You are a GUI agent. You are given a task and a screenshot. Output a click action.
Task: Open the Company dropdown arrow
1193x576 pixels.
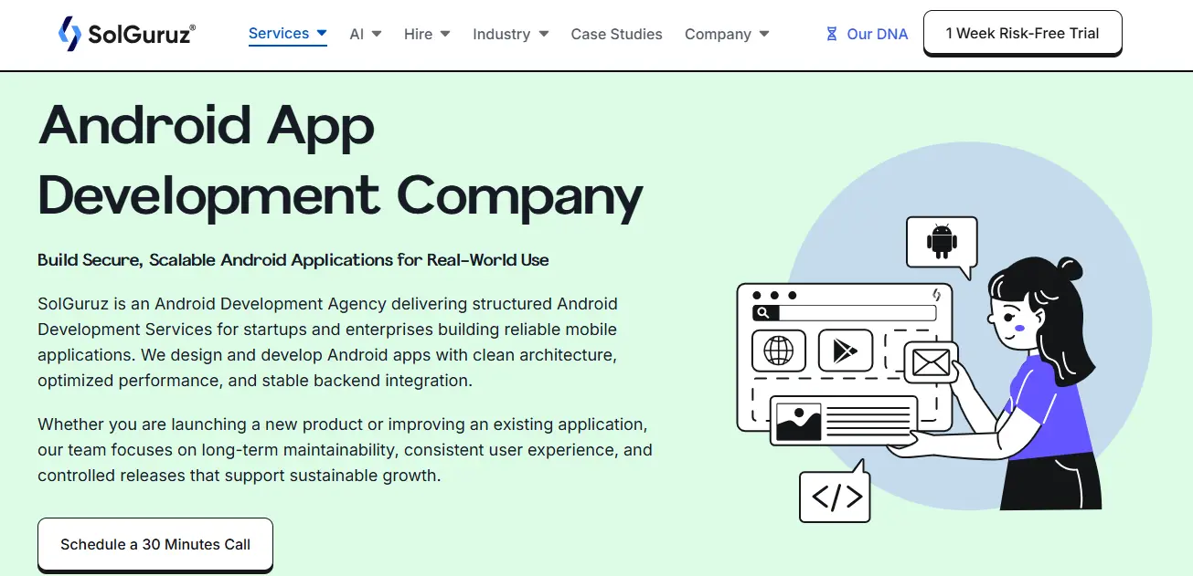click(764, 34)
